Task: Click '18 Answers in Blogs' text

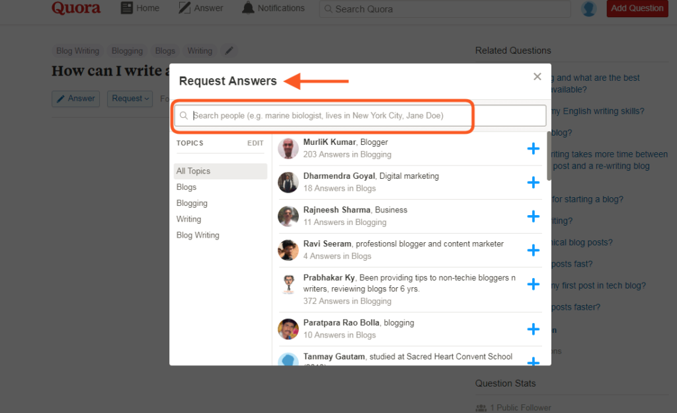Action: pos(339,189)
